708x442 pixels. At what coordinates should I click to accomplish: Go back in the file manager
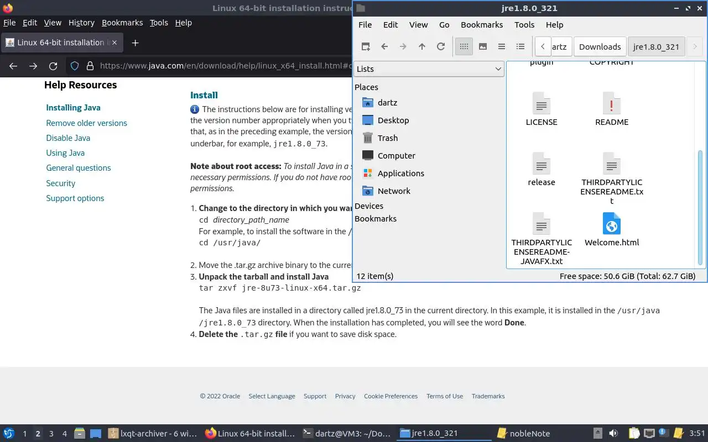pyautogui.click(x=384, y=47)
